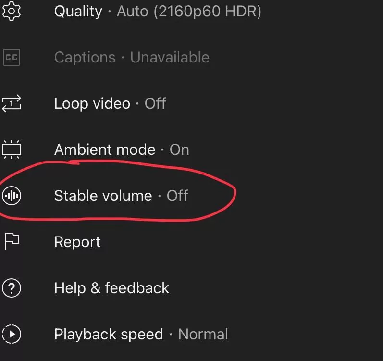Open the Playback speed label
This screenshot has height=361, width=383.
point(109,334)
